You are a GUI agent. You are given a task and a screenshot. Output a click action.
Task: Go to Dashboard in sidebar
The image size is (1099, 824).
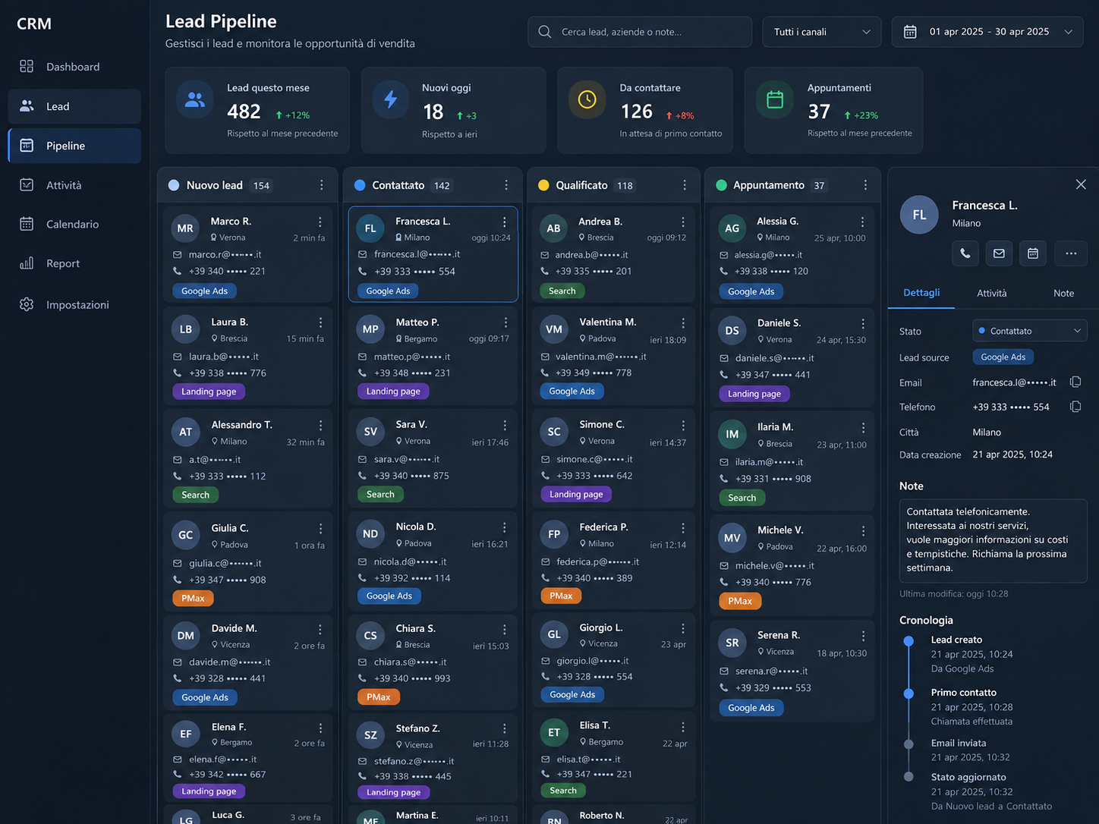pos(74,67)
